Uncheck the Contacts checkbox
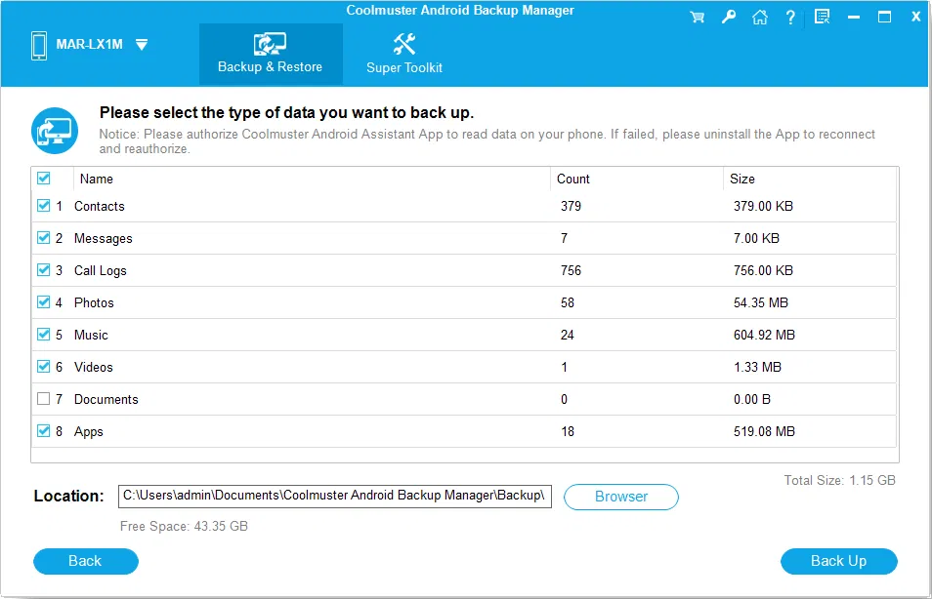932x599 pixels. click(x=43, y=206)
